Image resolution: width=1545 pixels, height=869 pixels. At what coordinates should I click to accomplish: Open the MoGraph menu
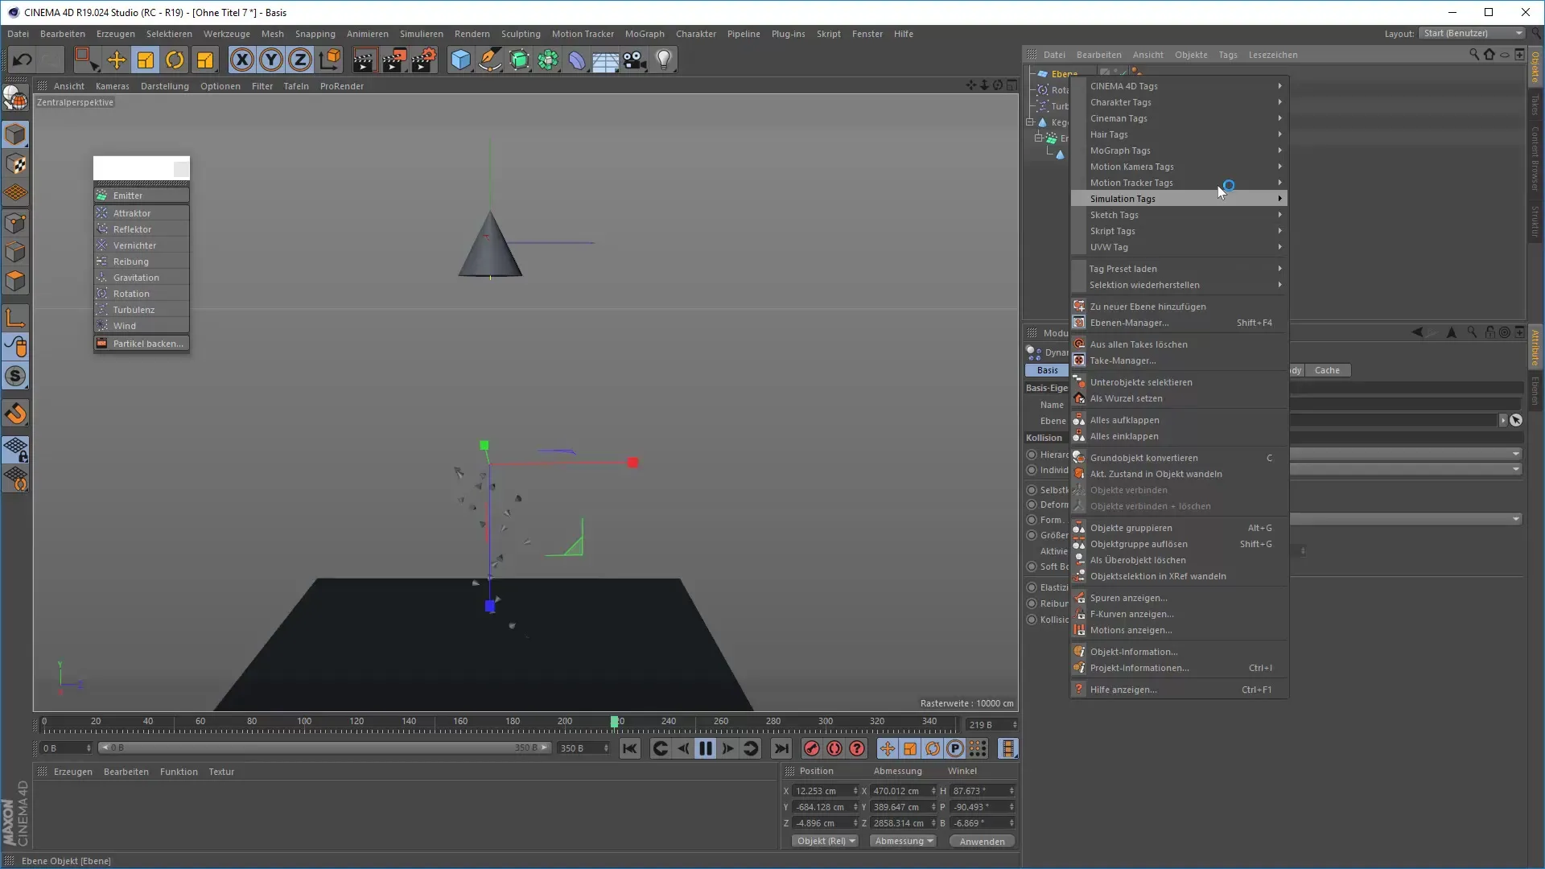tap(645, 34)
